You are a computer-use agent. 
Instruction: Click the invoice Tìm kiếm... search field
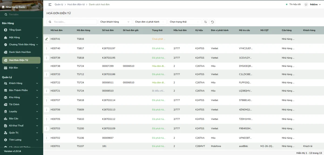point(72,22)
